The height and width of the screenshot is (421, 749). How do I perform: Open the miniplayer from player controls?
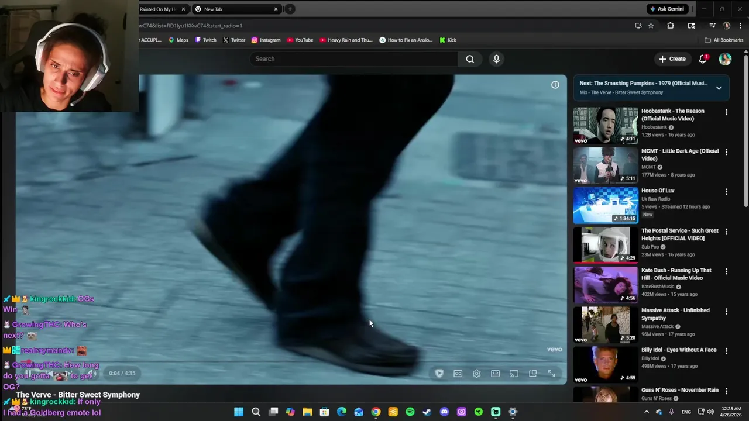tap(533, 374)
